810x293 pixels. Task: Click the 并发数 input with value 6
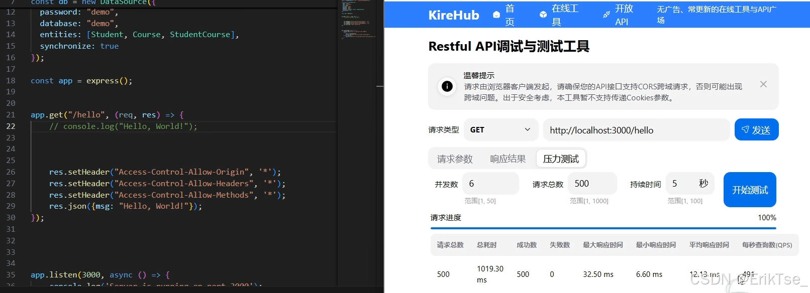(x=490, y=184)
